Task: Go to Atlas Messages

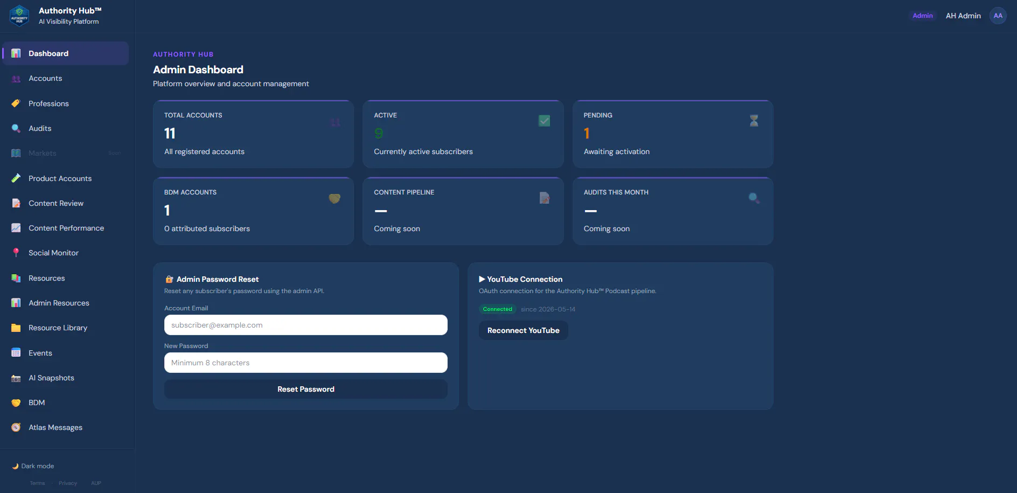Action: tap(66, 427)
